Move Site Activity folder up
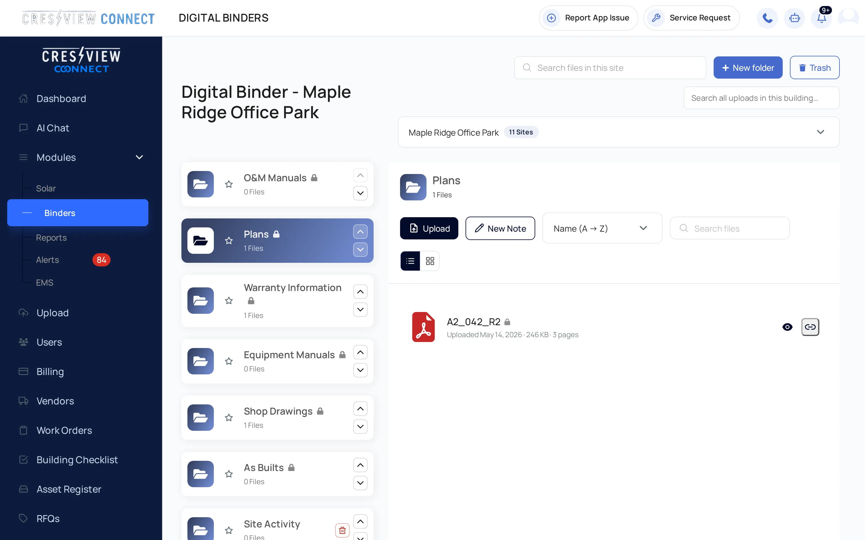This screenshot has height=540, width=865. [x=360, y=522]
